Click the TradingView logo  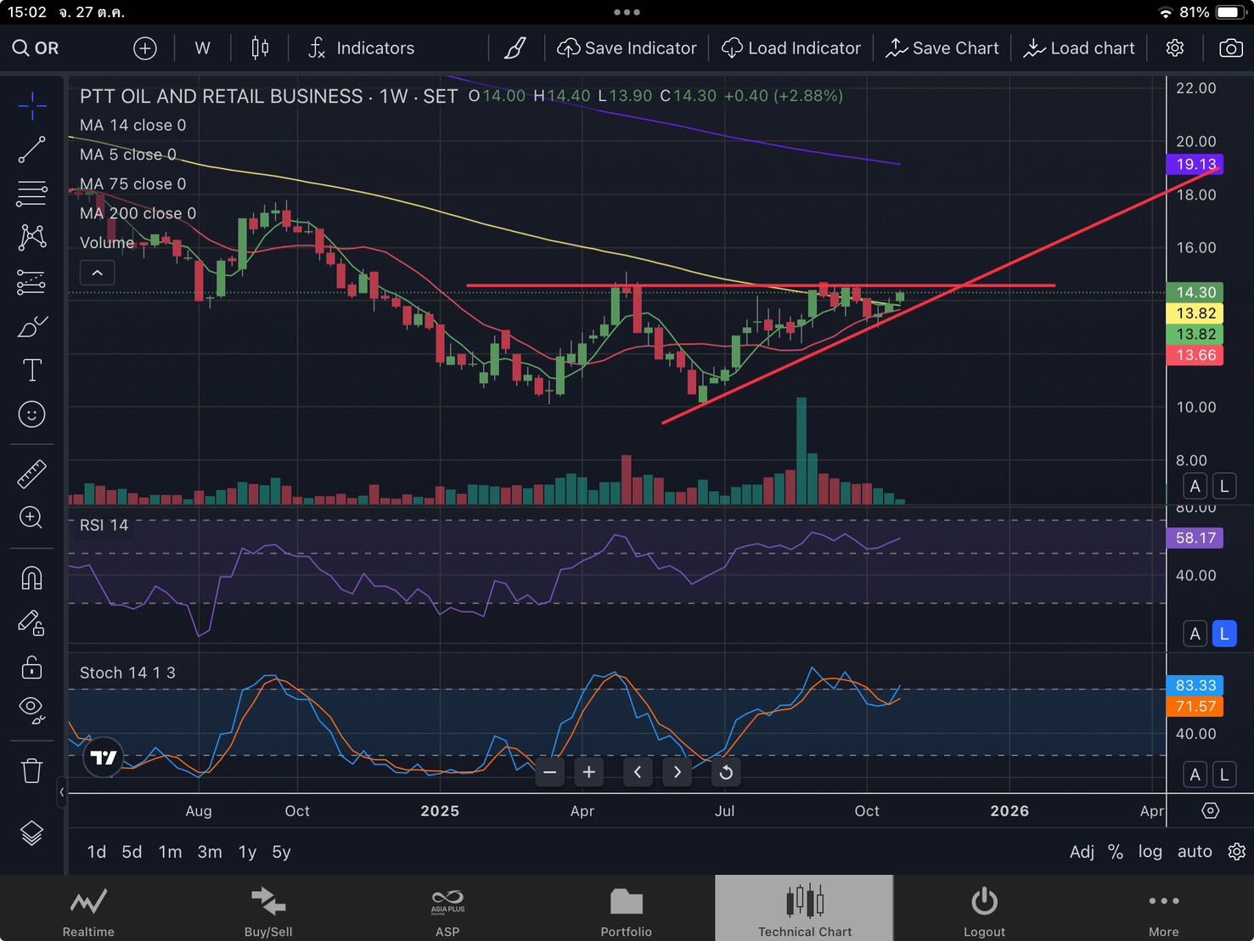click(x=104, y=758)
